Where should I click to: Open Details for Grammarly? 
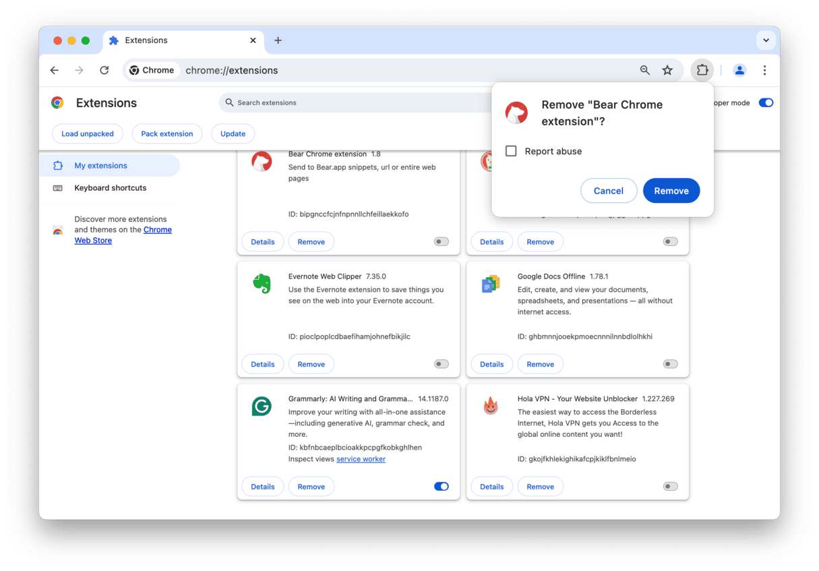coord(263,486)
